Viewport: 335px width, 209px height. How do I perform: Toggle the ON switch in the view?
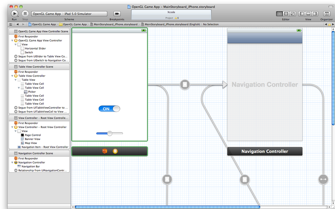(109, 109)
